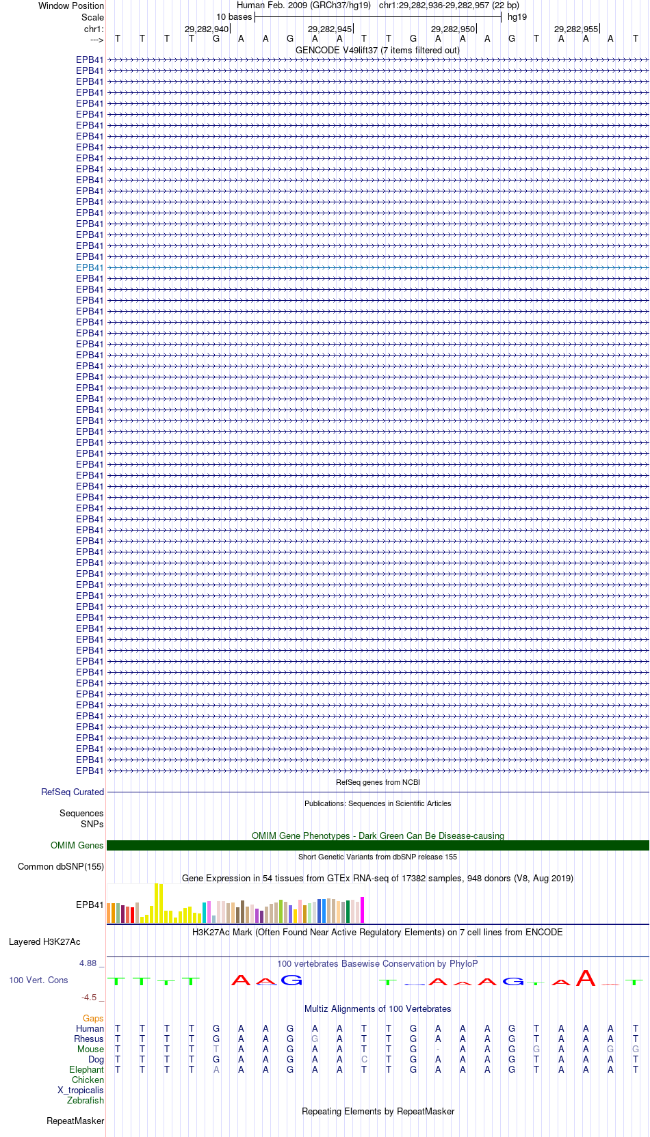The height and width of the screenshot is (1137, 650).
Task: Open the Basewise Conservation by PhyloP title
Action: coord(378,963)
